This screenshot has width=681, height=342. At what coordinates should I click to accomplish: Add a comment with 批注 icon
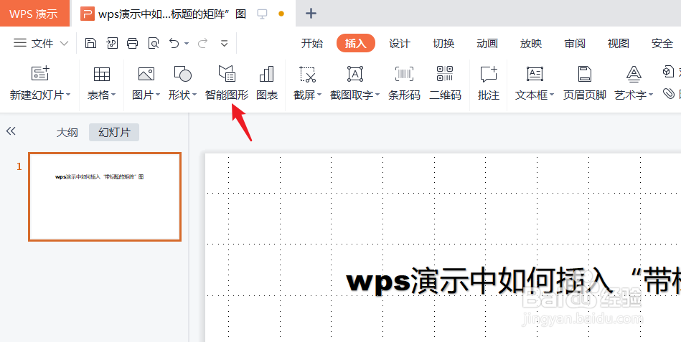[x=489, y=75]
